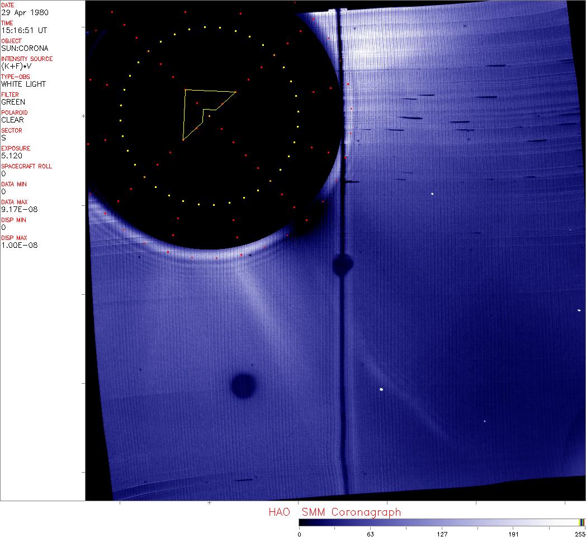Click the DATA MAX value 9.17E-08

(17, 209)
